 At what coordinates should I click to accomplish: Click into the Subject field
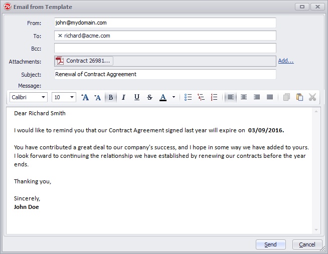pyautogui.click(x=165, y=74)
